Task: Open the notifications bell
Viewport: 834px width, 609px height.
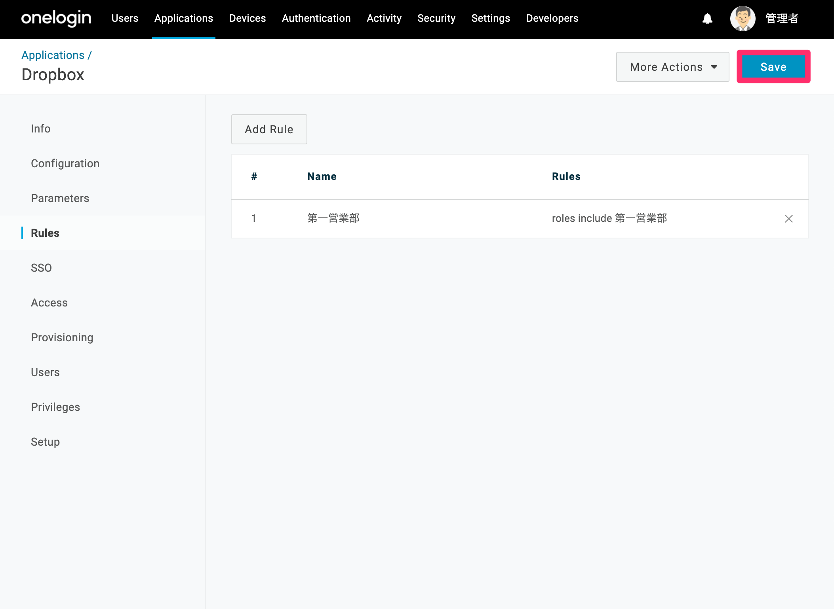Action: 707,19
